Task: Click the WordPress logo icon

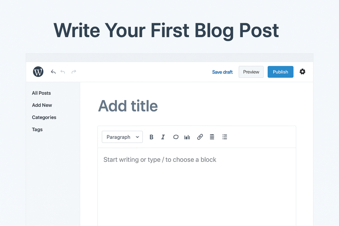Action: [38, 72]
